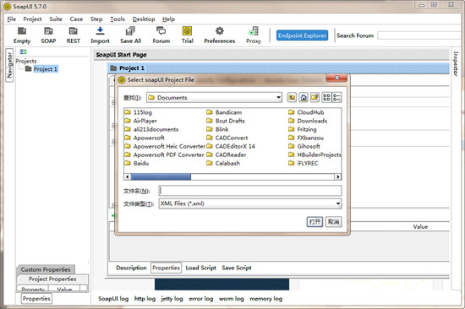Image resolution: width=465 pixels, height=309 pixels.
Task: Open the Help menu
Action: [168, 19]
